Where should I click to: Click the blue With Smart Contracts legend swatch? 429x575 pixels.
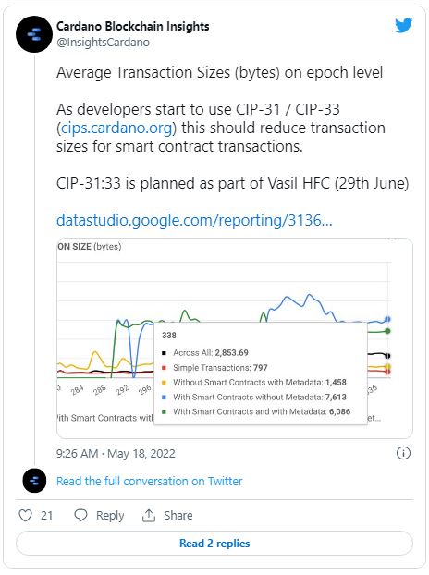(164, 398)
